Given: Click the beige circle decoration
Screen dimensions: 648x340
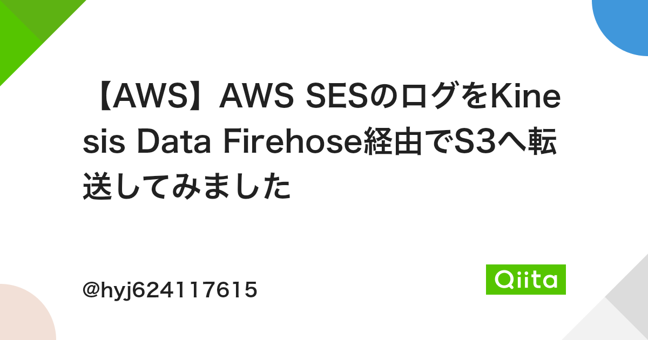Looking at the screenshot, I should tap(24, 316).
